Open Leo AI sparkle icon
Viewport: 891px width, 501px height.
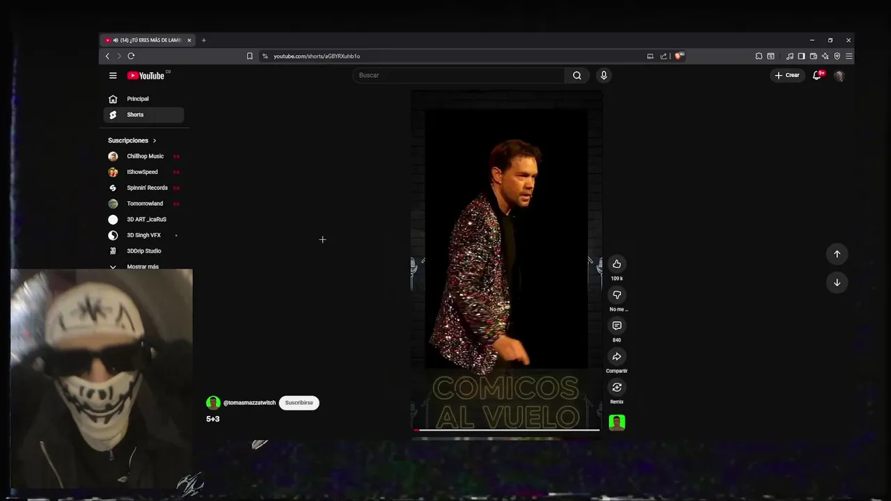tap(825, 56)
